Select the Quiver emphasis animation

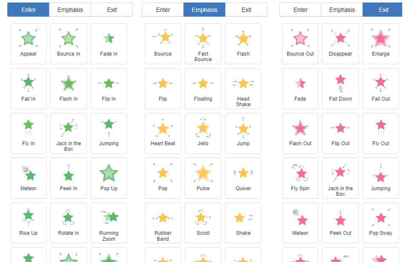243,178
